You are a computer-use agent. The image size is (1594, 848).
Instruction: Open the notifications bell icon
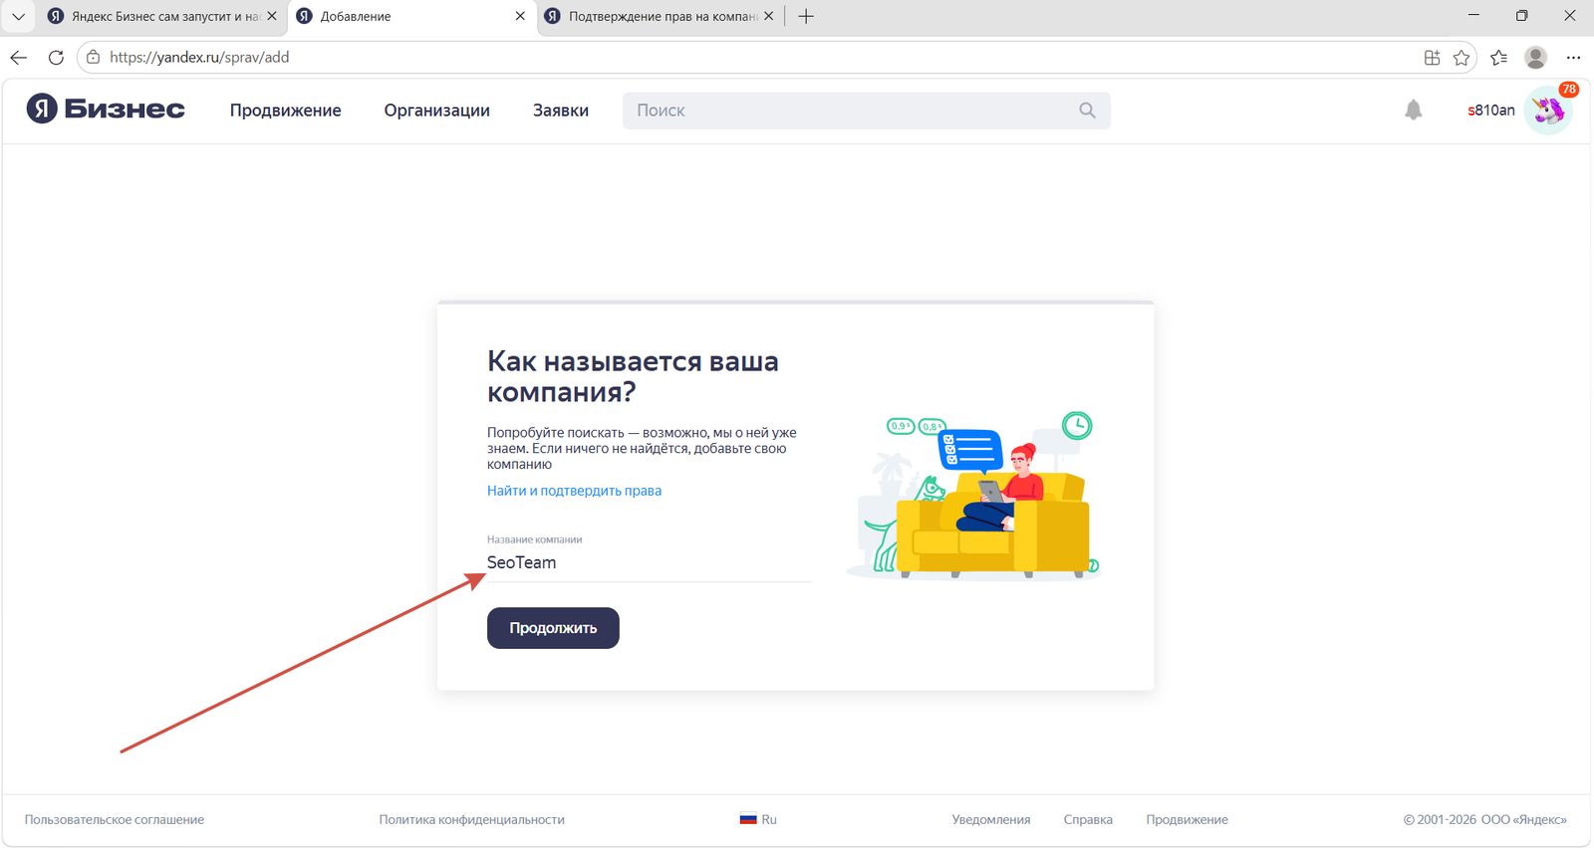1413,110
